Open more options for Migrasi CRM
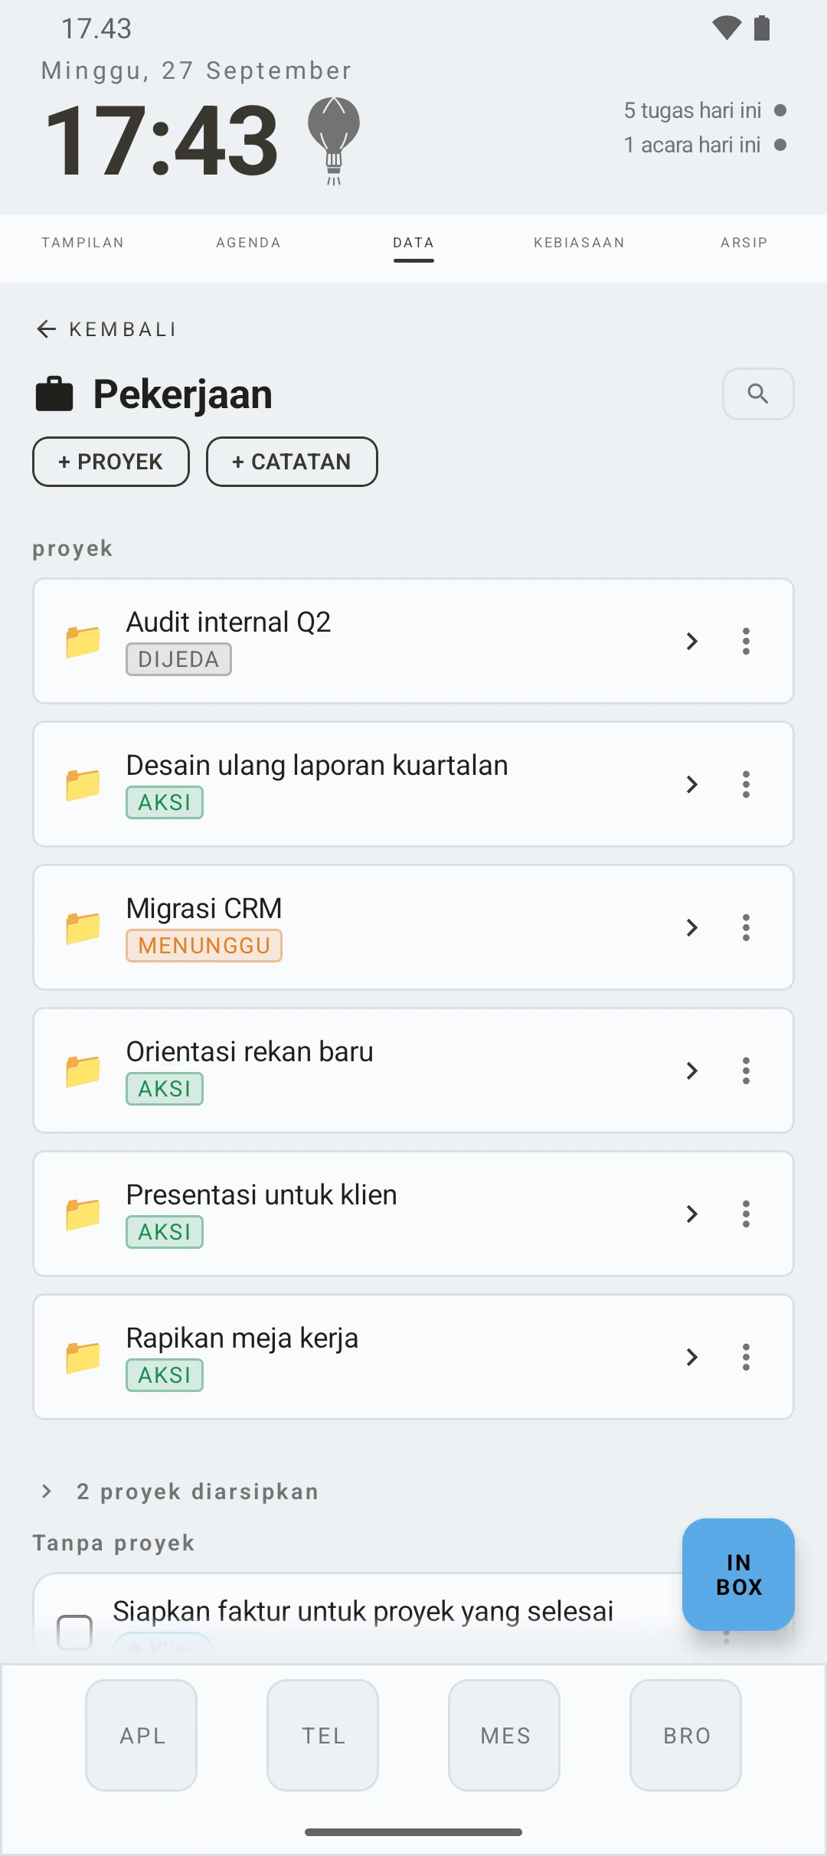The height and width of the screenshot is (1856, 827). point(746,927)
